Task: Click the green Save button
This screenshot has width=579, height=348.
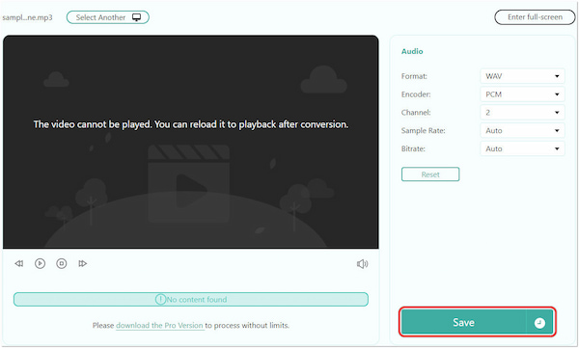Action: 463,322
